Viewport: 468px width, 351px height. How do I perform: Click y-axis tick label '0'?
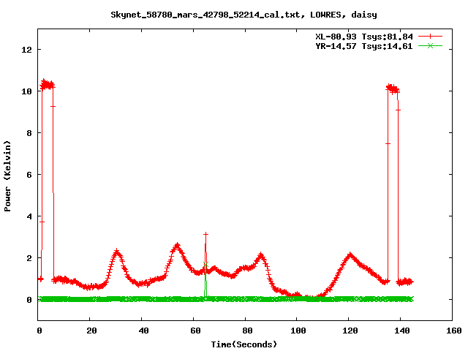pyautogui.click(x=29, y=300)
